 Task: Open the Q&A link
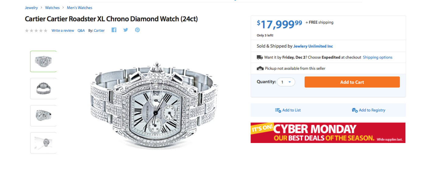click(x=81, y=31)
